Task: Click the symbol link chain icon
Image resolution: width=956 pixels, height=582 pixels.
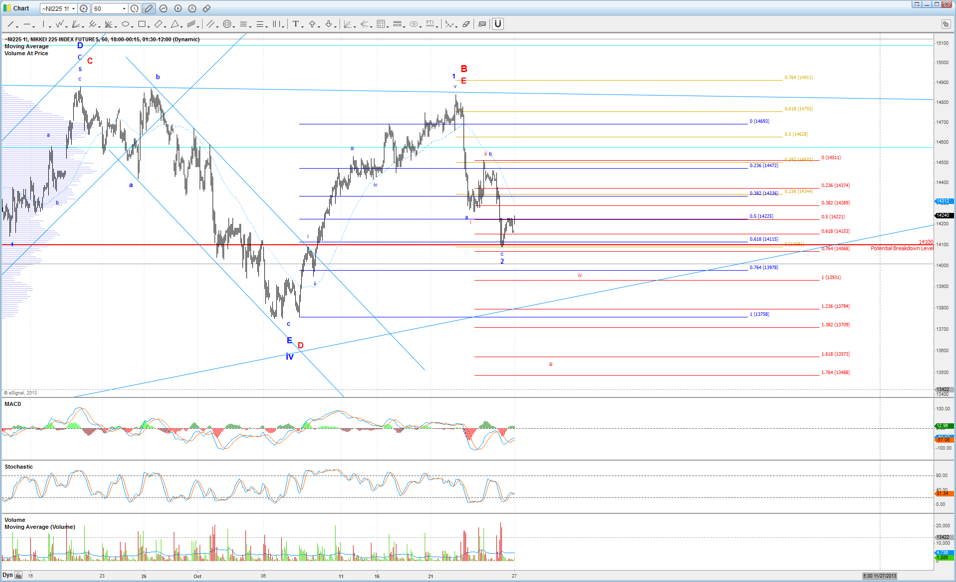Action: [x=207, y=8]
